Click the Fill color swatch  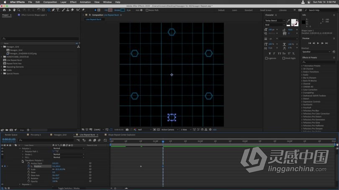110,10
